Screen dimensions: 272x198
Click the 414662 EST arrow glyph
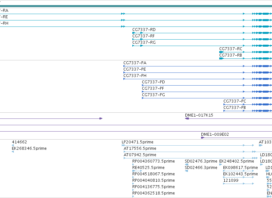coord(13,145)
